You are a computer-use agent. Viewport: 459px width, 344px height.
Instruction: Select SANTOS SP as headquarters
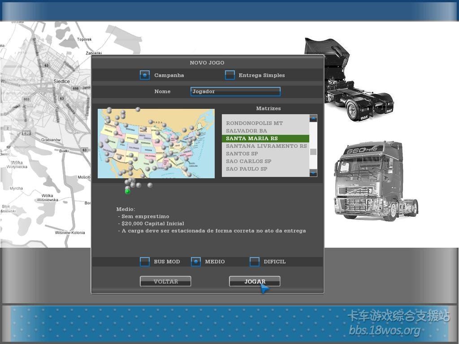coord(242,154)
